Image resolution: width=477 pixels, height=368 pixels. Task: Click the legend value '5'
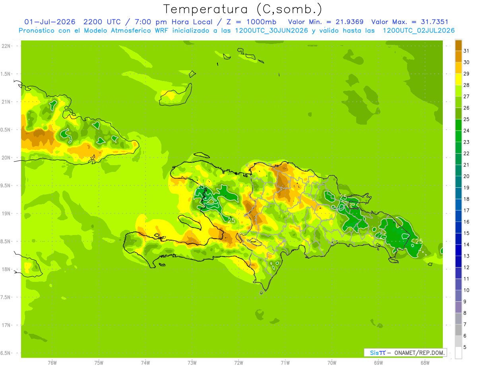coord(465,347)
